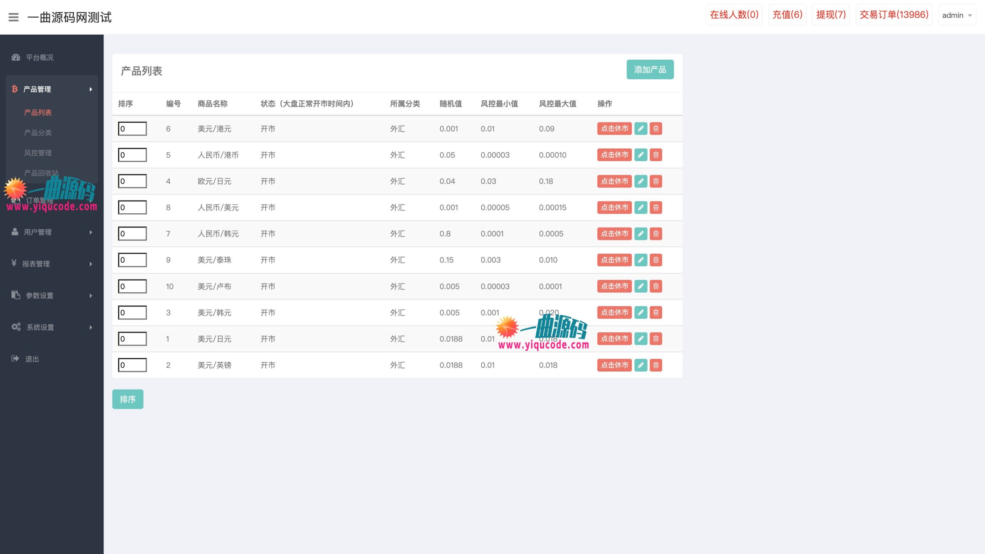Image resolution: width=985 pixels, height=554 pixels.
Task: Click the user icon beside 用户管理
Action: (15, 232)
